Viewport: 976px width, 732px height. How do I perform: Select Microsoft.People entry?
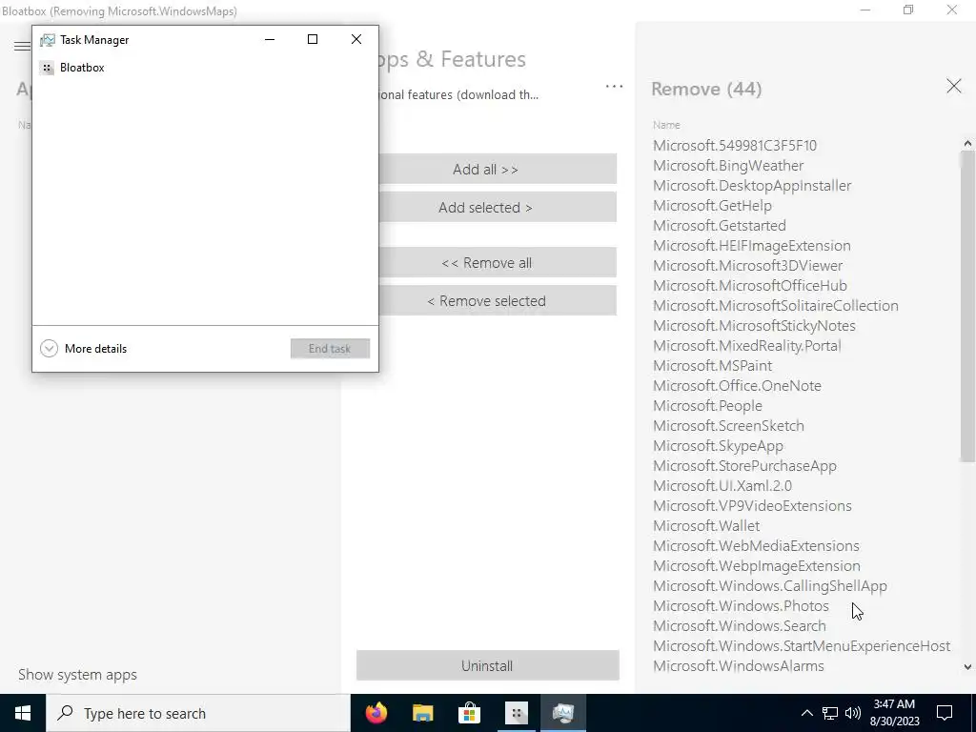(708, 406)
